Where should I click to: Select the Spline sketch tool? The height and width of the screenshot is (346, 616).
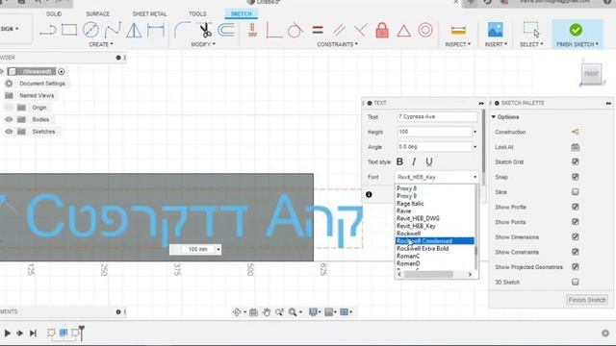[x=113, y=30]
